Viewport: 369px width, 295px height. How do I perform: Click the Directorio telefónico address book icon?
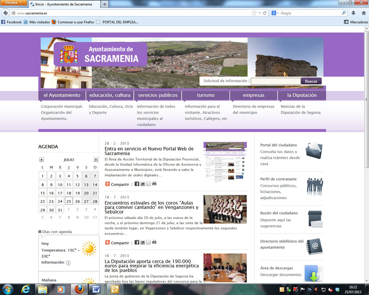tap(314, 246)
